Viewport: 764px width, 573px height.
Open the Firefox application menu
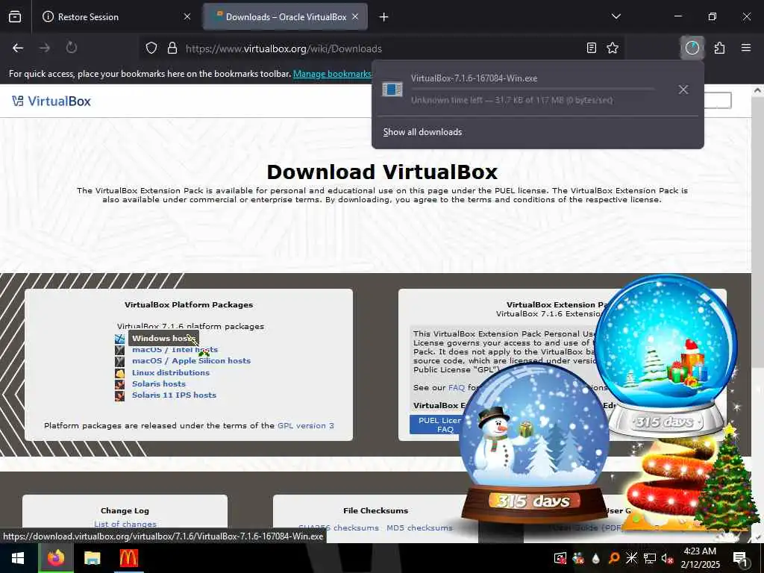746,48
